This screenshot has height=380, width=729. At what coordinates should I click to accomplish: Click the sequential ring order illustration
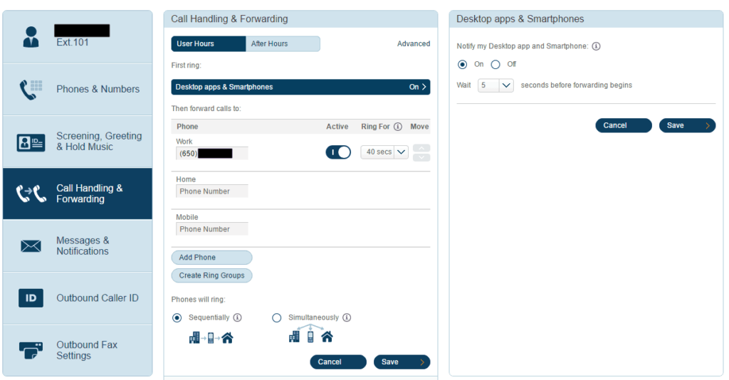point(211,338)
